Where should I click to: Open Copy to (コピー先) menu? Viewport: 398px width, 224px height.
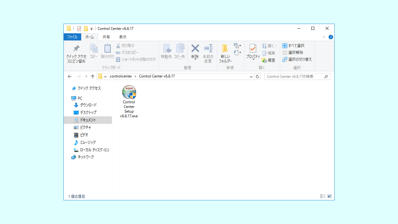tap(179, 52)
